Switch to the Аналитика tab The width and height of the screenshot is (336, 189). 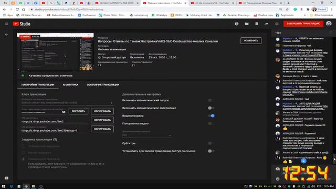point(70,85)
